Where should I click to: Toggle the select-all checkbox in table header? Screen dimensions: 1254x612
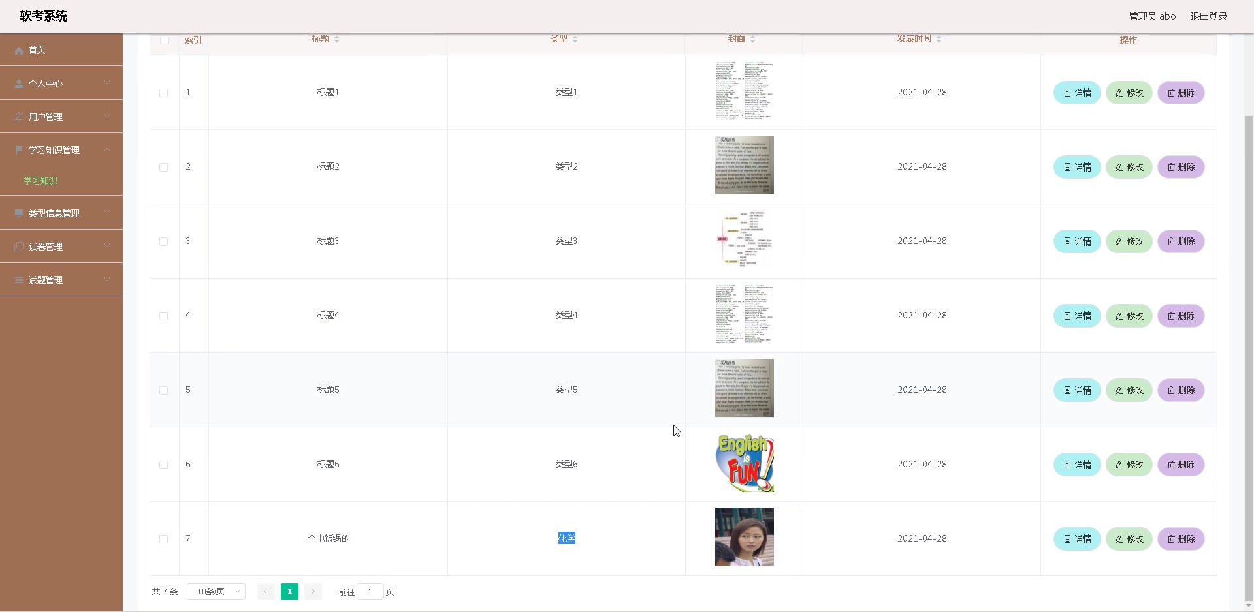[x=164, y=40]
